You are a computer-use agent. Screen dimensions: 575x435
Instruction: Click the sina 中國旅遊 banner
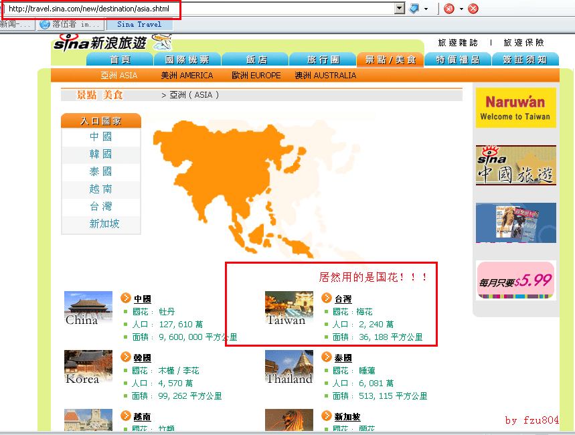[x=515, y=165]
